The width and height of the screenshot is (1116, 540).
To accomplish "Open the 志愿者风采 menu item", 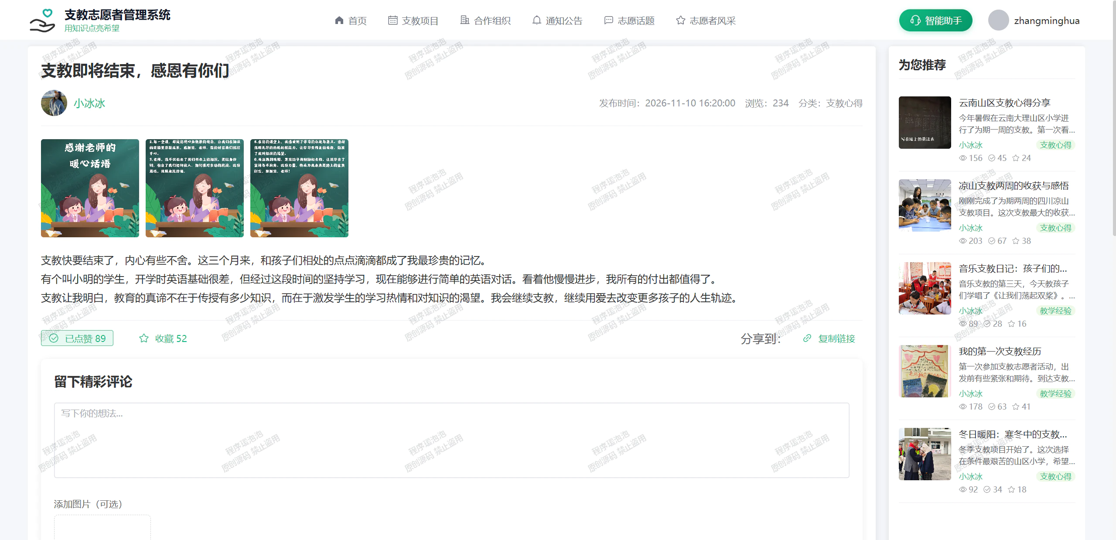I will coord(706,21).
